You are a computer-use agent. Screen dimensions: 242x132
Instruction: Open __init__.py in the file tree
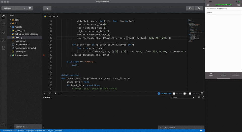click(20, 31)
